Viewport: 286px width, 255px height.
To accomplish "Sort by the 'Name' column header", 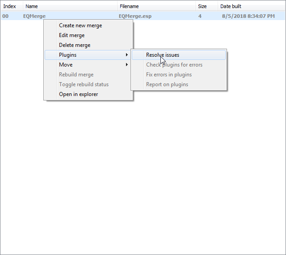I will (x=70, y=6).
